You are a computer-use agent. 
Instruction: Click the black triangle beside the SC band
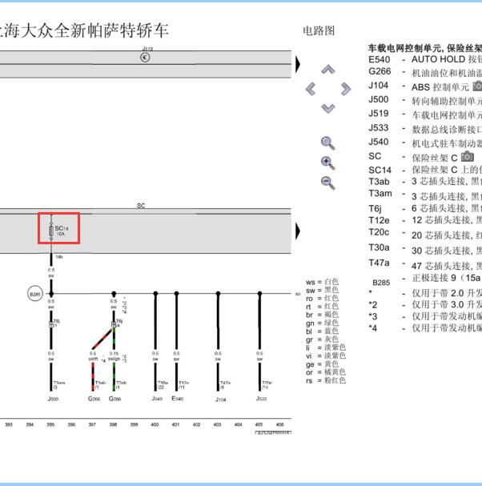click(298, 231)
